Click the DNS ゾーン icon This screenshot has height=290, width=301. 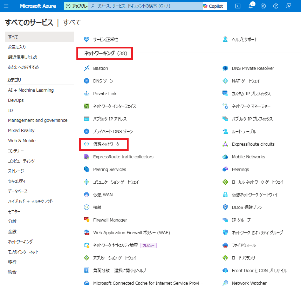[x=87, y=81]
